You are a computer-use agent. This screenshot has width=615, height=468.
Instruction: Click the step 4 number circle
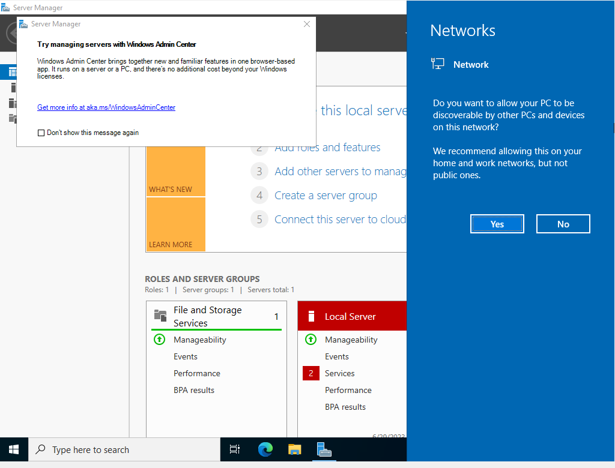tap(259, 195)
